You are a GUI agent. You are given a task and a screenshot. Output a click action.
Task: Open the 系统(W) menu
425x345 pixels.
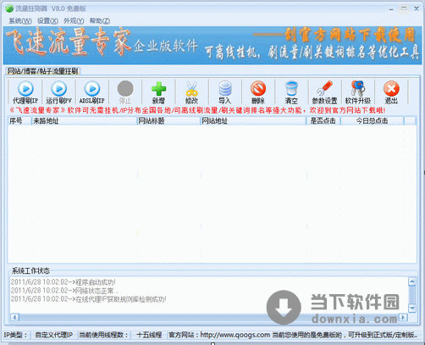tap(20, 21)
